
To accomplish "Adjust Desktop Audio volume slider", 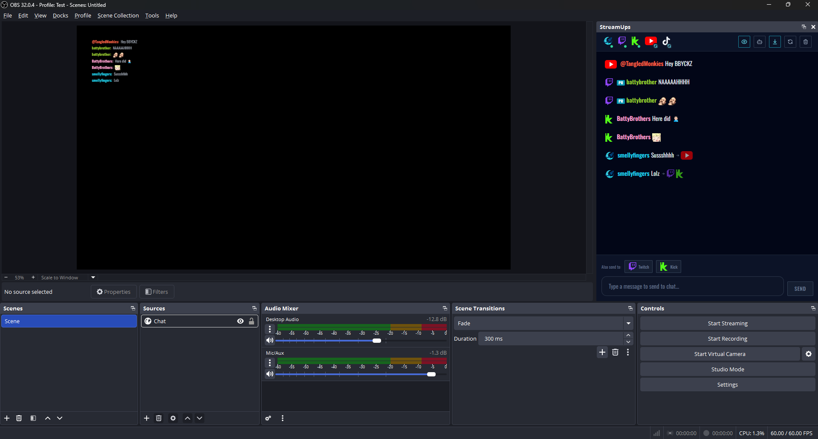I will (377, 341).
